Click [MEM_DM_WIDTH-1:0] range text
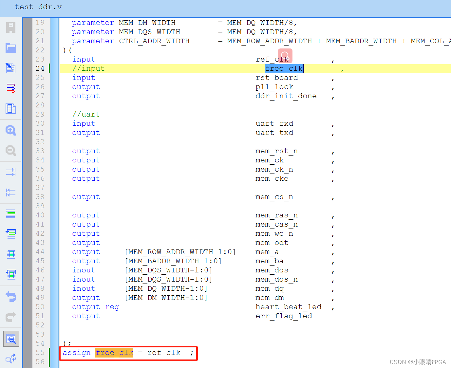Image resolution: width=451 pixels, height=368 pixels. click(166, 298)
